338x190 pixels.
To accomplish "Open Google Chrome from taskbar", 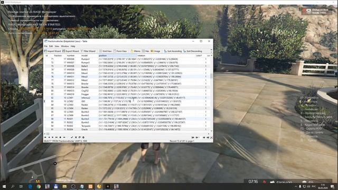I will pyautogui.click(x=39, y=186).
